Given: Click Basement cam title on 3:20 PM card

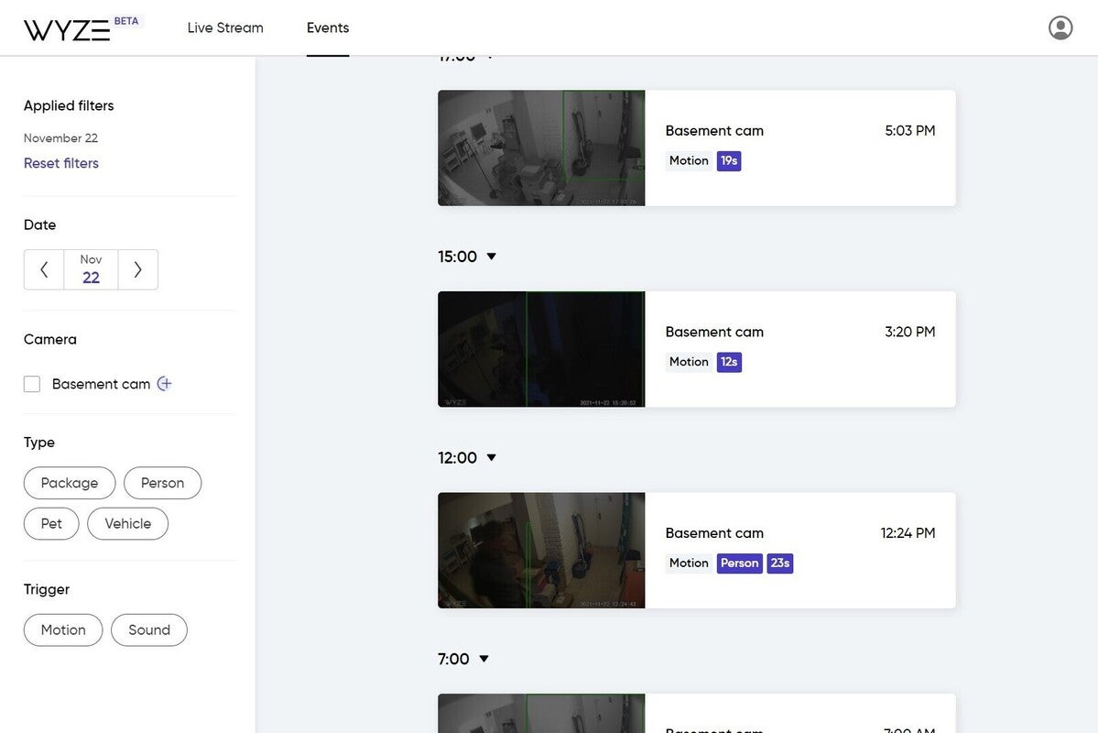Looking at the screenshot, I should 714,333.
